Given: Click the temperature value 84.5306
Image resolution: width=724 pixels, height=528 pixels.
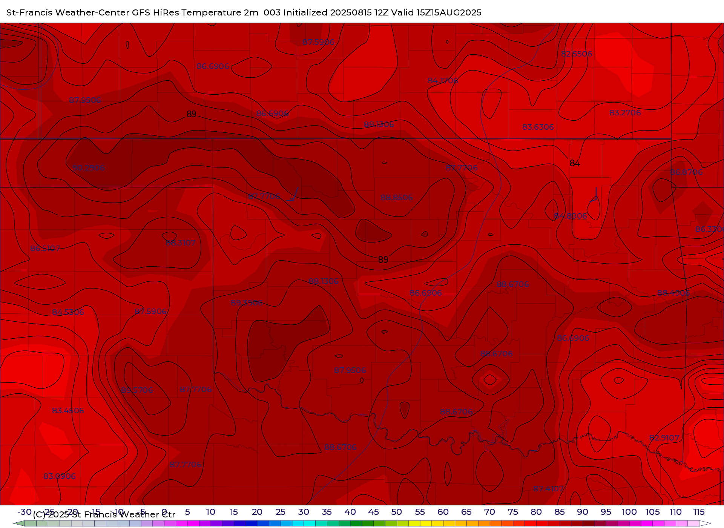Looking at the screenshot, I should coord(68,312).
